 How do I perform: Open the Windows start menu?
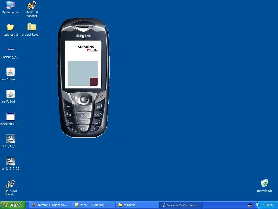(13, 205)
